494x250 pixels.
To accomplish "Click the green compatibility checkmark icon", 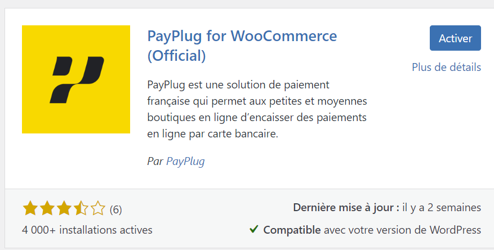I will tap(253, 229).
